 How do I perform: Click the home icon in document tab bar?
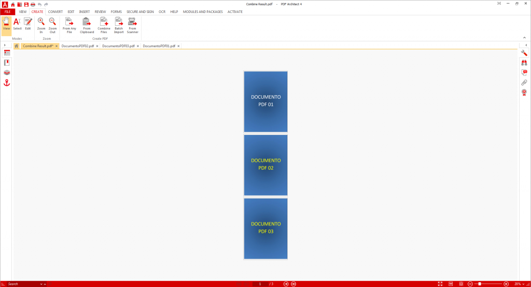click(16, 46)
